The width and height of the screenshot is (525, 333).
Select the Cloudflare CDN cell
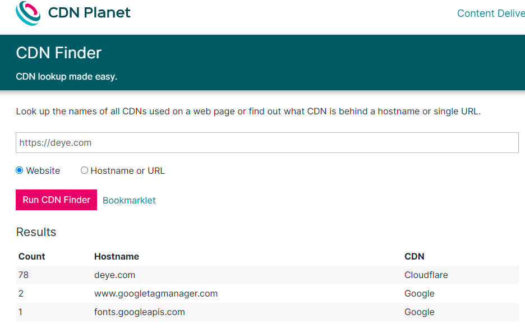coord(426,275)
